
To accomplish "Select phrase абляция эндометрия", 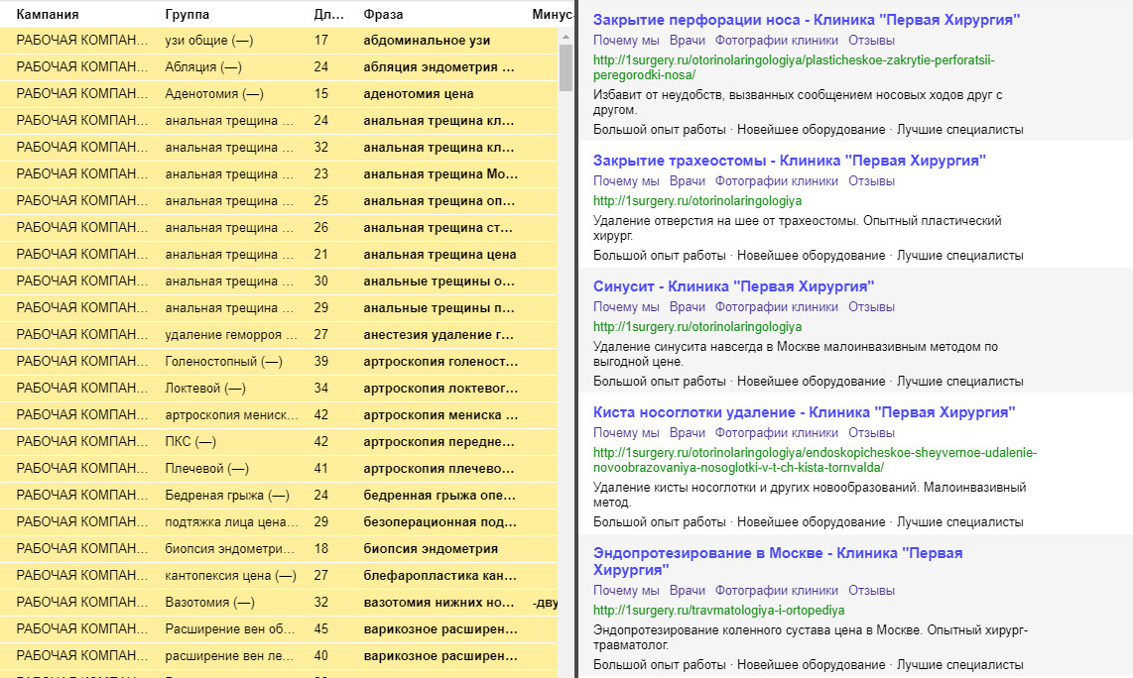I will click(440, 67).
